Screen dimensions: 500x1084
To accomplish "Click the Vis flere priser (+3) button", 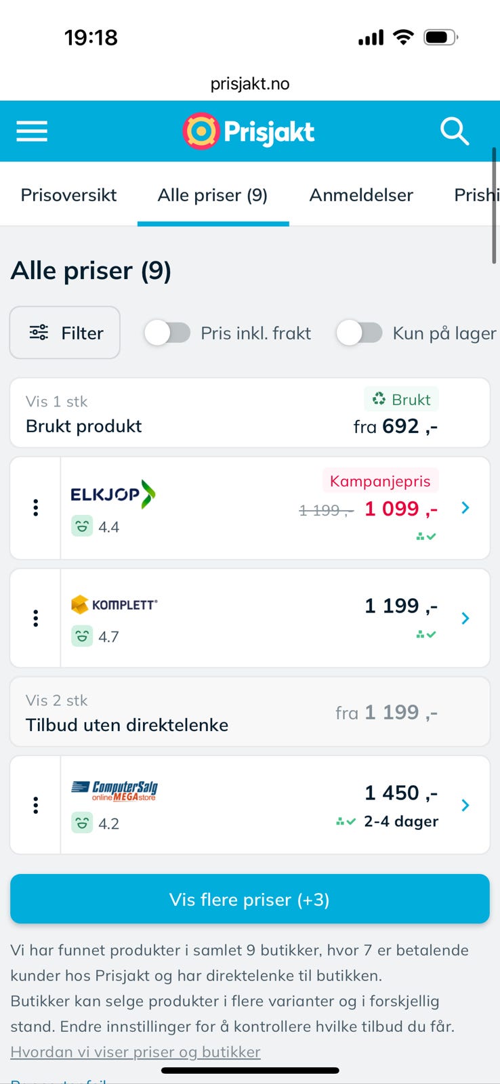I will pos(249,899).
